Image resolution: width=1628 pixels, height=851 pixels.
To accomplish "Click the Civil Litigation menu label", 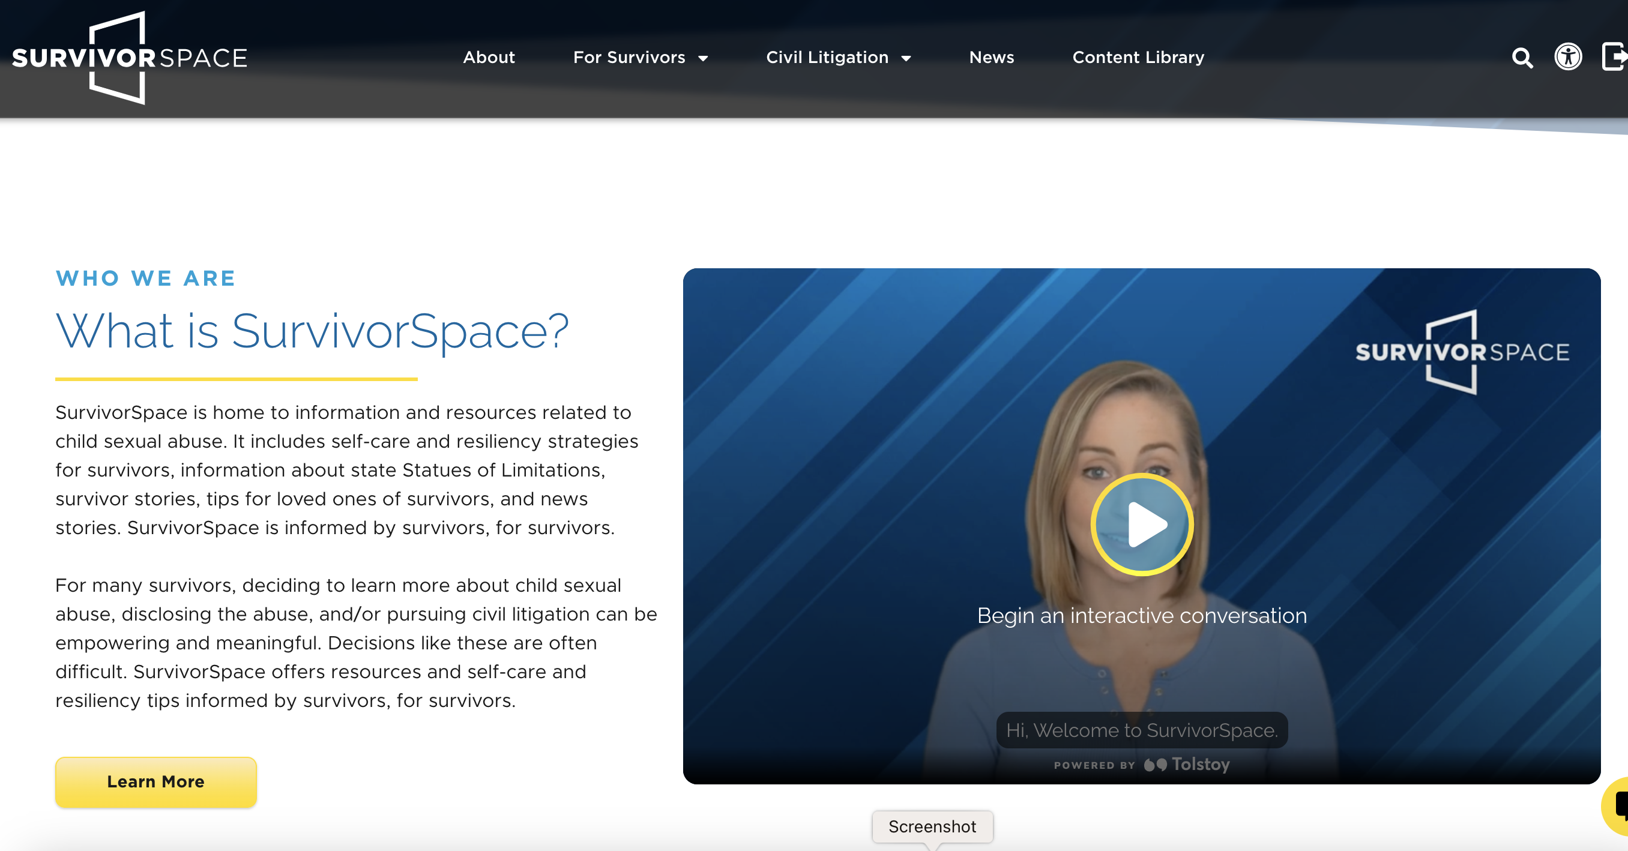I will pos(827,58).
